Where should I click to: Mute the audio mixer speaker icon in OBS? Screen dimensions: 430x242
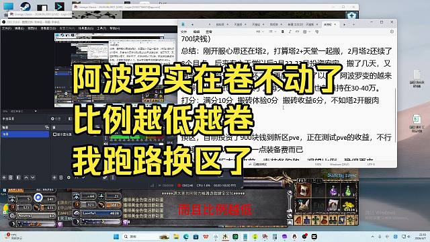tap(106, 143)
